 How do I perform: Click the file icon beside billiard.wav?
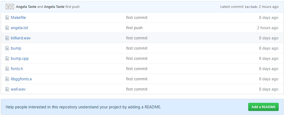(7, 38)
